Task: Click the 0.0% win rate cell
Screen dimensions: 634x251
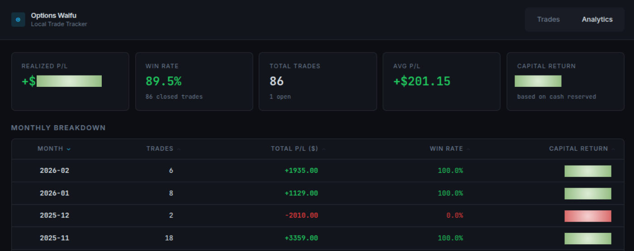Action: coord(454,216)
